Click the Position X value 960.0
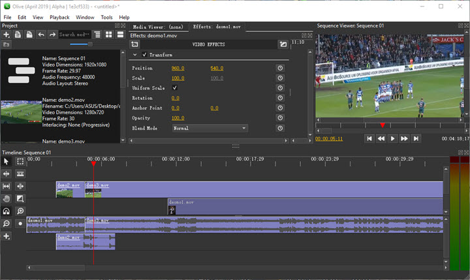Viewport: 470px width, 280px height. [x=178, y=68]
